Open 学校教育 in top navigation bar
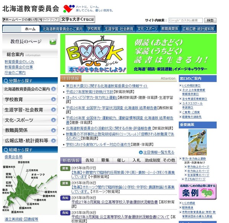 [94, 29]
